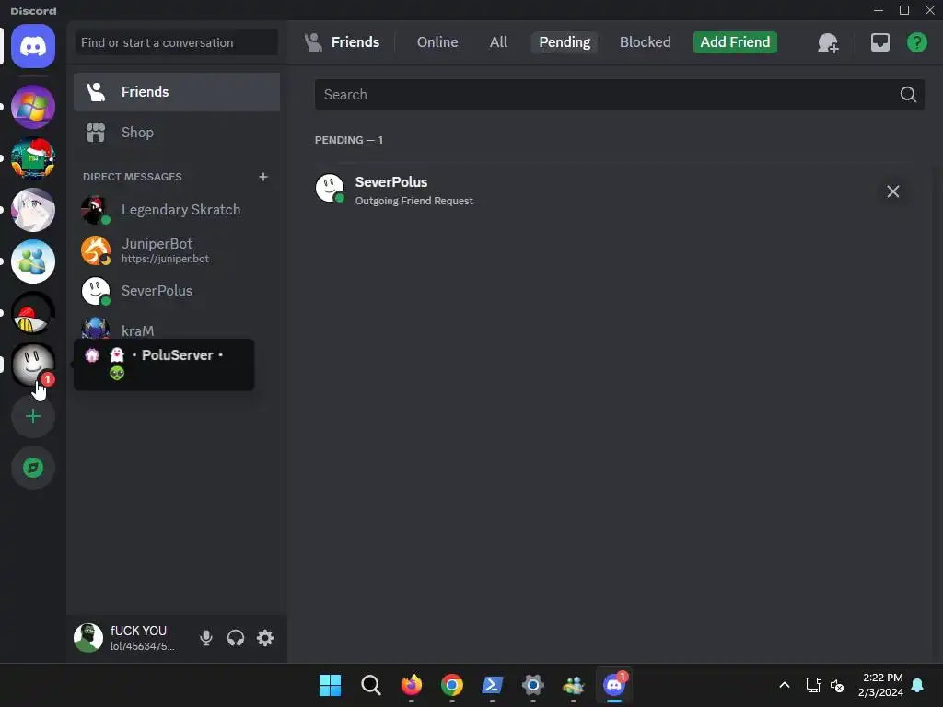Click the search magnifier in friends search
943x707 pixels.
(x=908, y=95)
